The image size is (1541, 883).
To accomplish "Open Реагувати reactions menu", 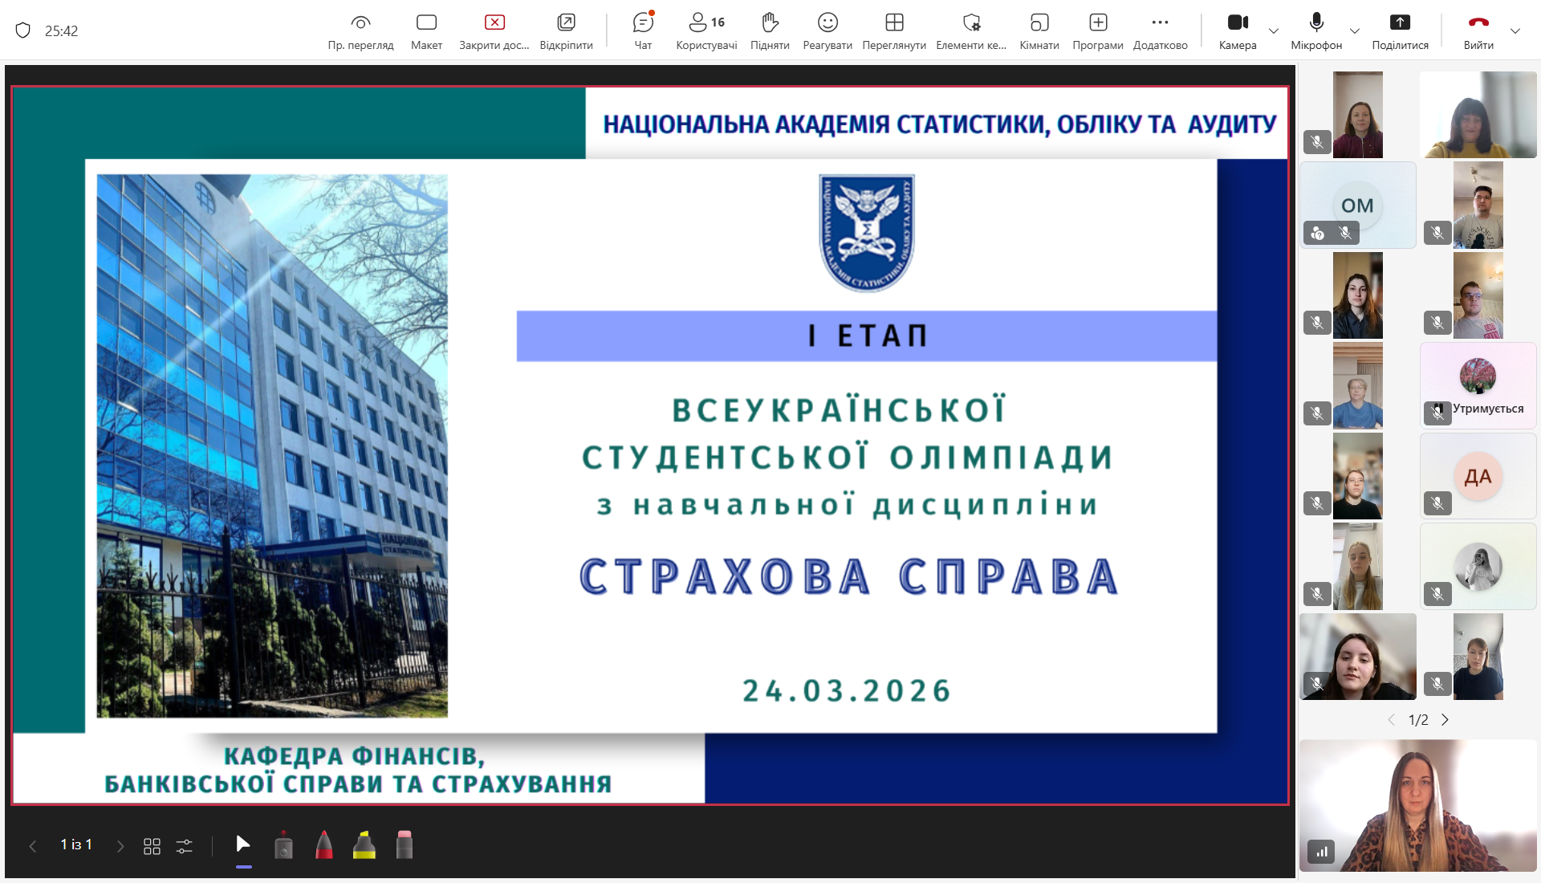I will [827, 31].
